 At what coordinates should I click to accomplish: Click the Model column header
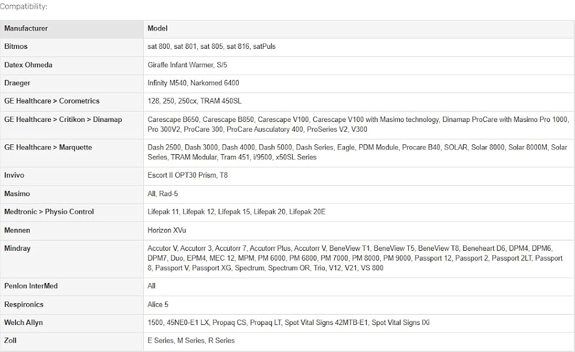359,29
